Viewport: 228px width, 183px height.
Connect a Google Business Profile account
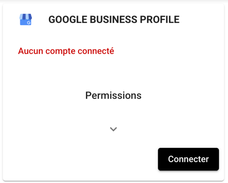(188, 159)
